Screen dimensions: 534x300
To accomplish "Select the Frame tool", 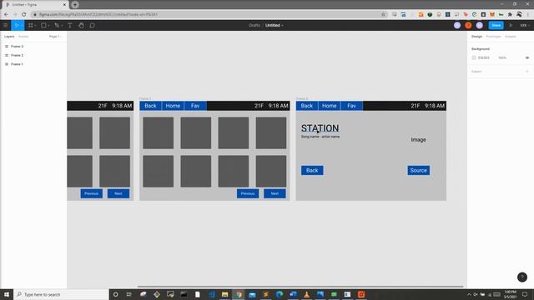I will pos(30,25).
